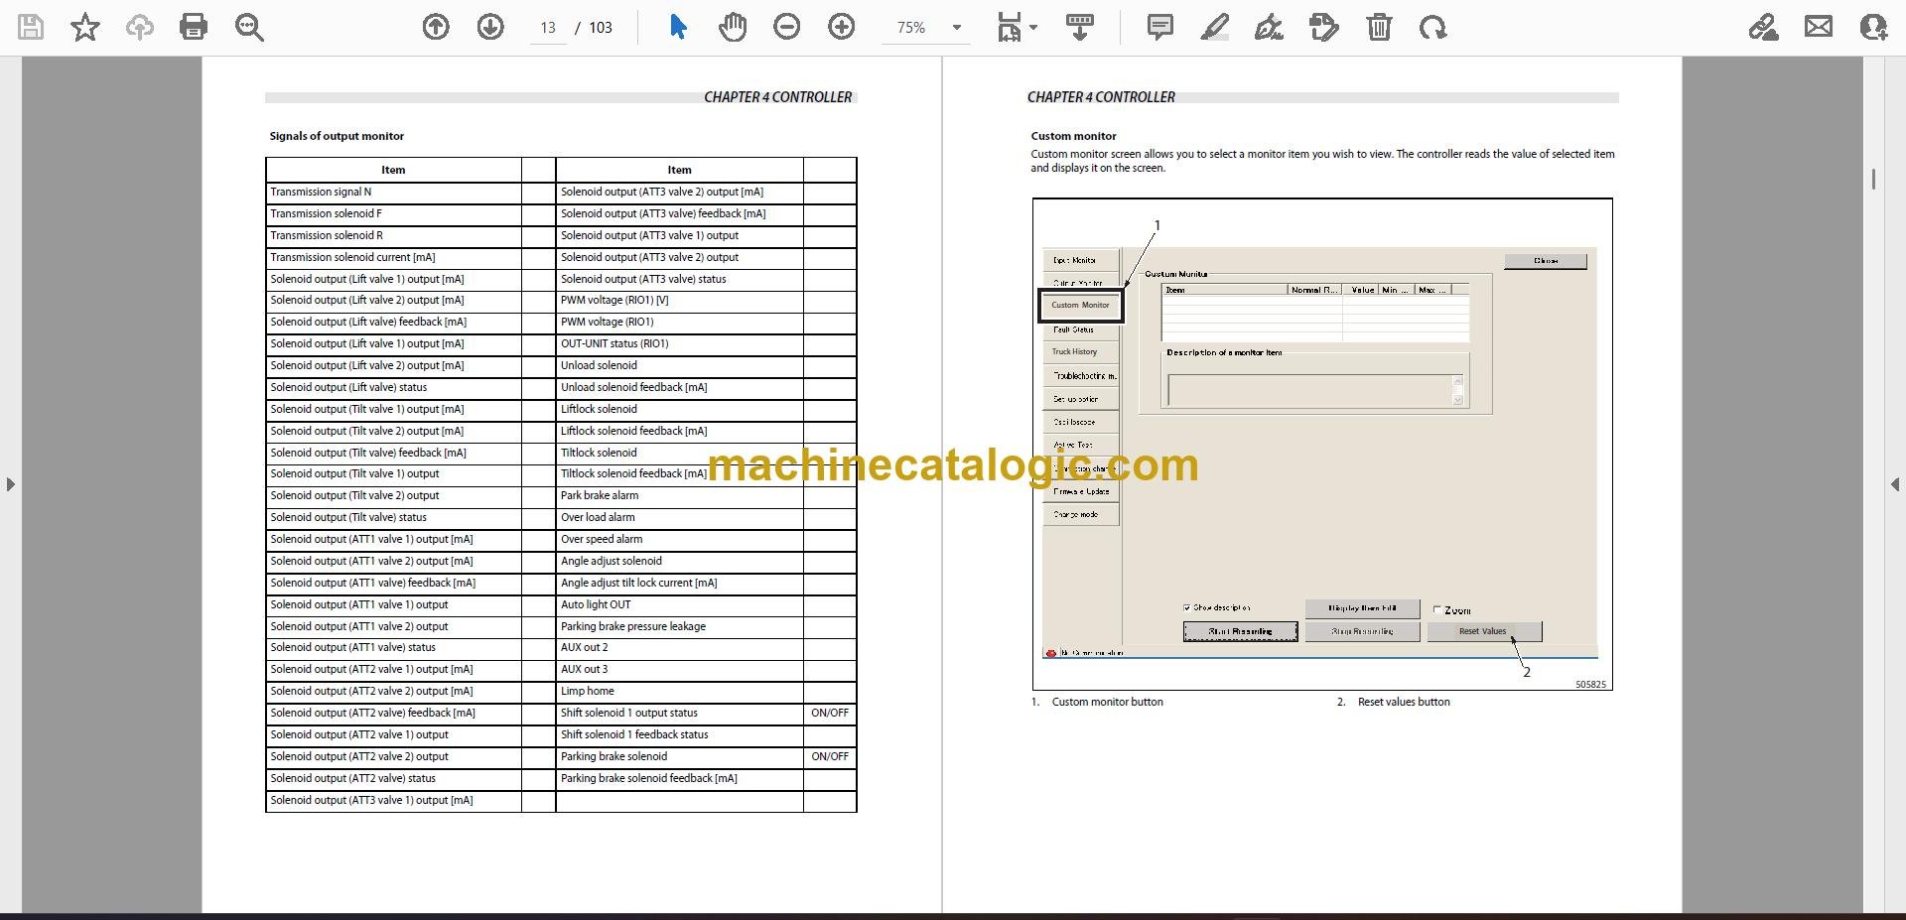Activate the selection arrow tool
The width and height of the screenshot is (1906, 920).
(x=678, y=27)
